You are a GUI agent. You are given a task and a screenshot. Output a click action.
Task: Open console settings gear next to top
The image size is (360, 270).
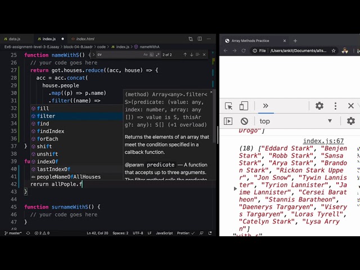click(351, 121)
